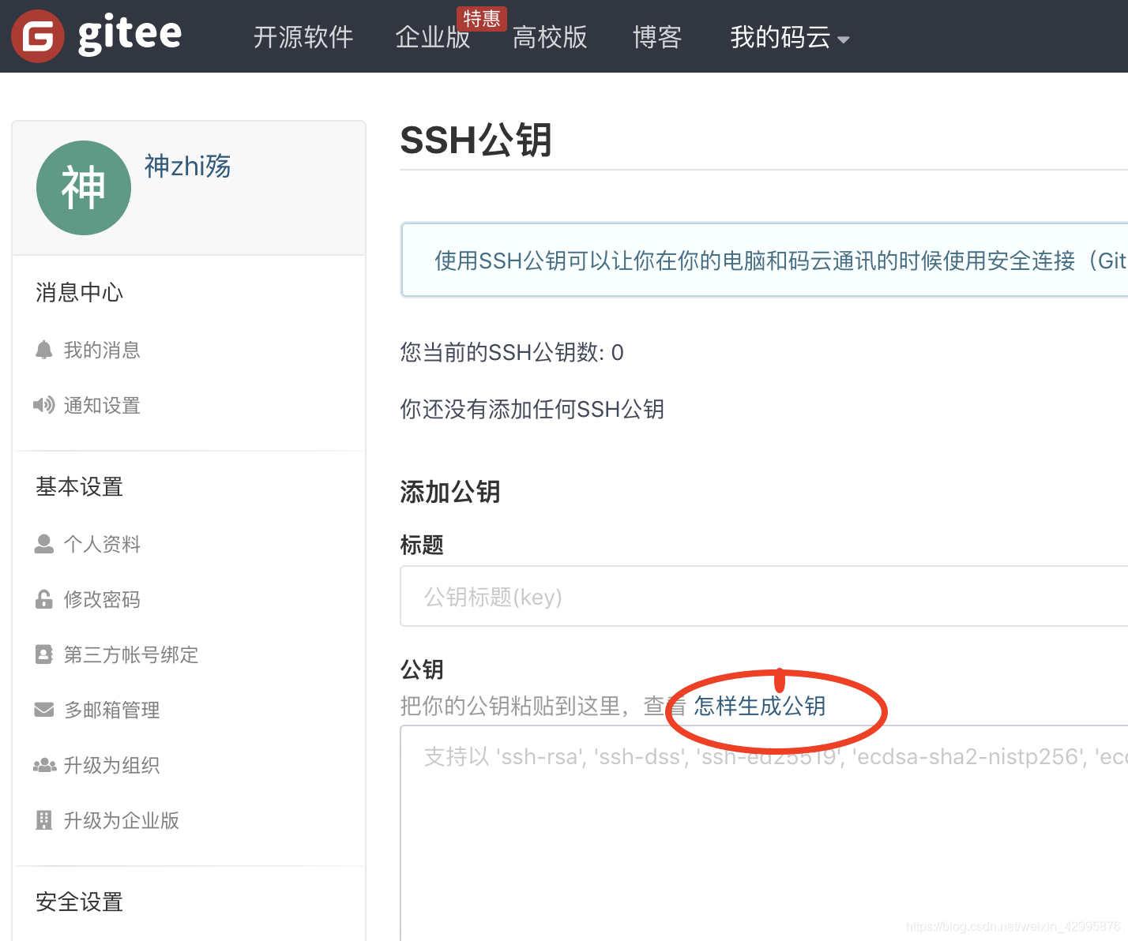Click the group icon beside 升级为组织
Image resolution: width=1128 pixels, height=941 pixels.
pos(44,765)
